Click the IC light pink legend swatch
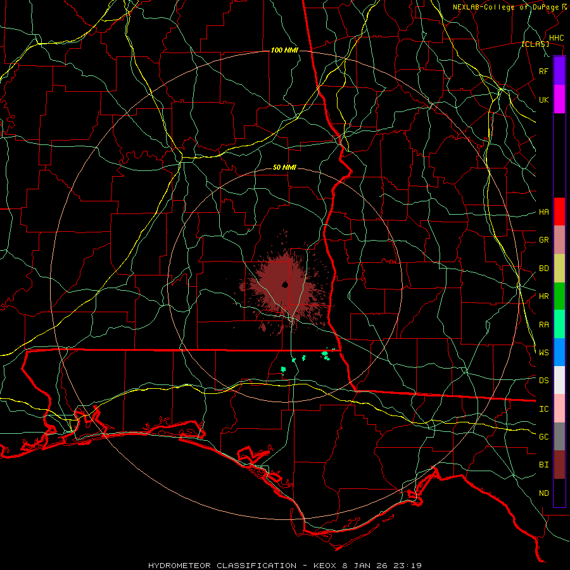 click(559, 408)
